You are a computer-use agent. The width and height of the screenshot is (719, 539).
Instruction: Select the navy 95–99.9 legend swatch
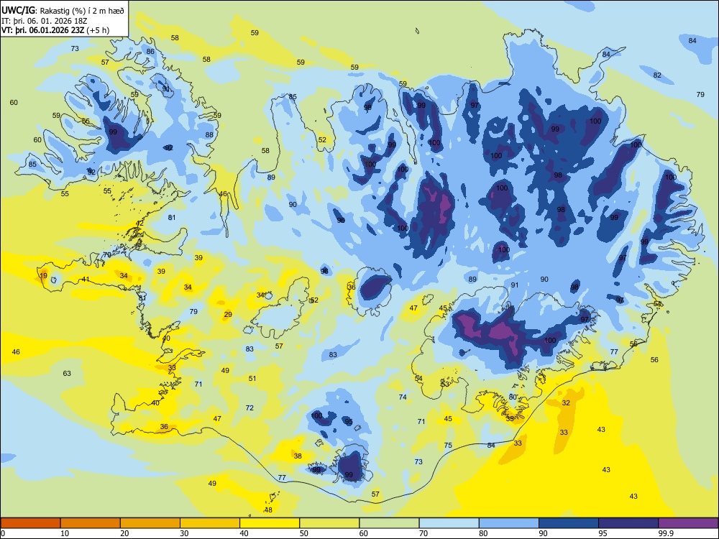point(628,523)
